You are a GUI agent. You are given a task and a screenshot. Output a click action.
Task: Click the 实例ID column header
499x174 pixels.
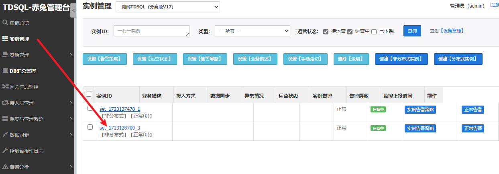coord(104,96)
